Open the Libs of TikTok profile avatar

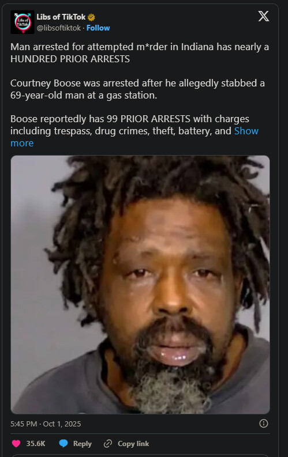23,22
